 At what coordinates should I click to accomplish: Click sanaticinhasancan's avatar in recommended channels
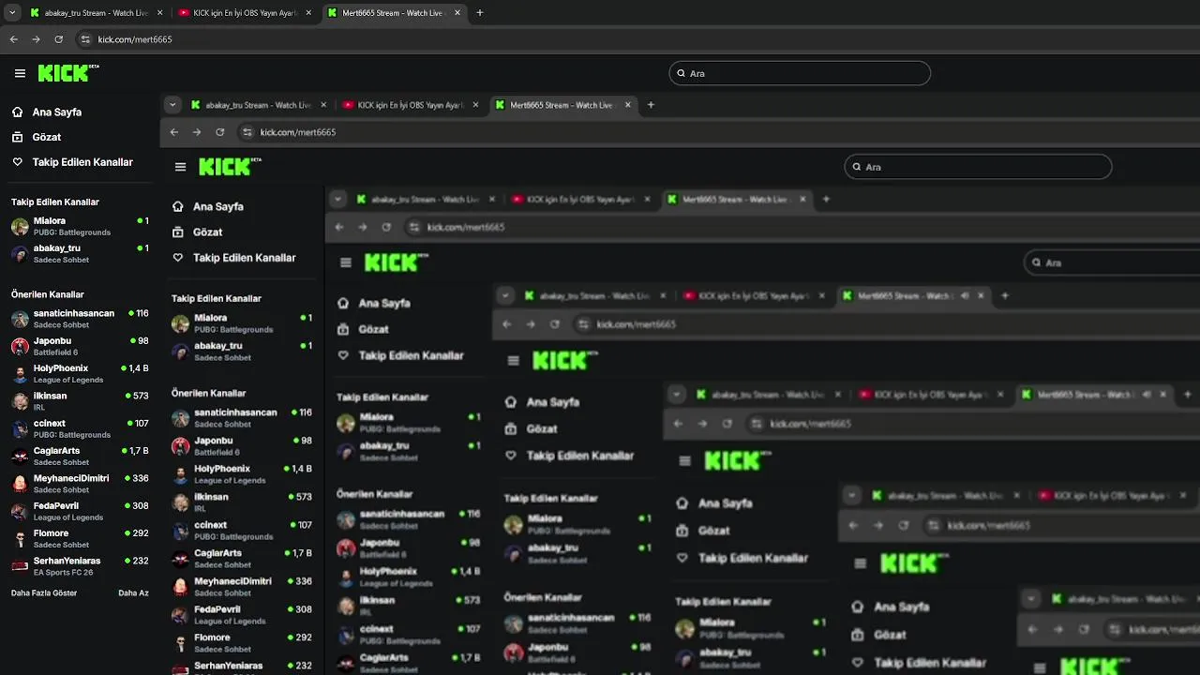click(x=20, y=319)
